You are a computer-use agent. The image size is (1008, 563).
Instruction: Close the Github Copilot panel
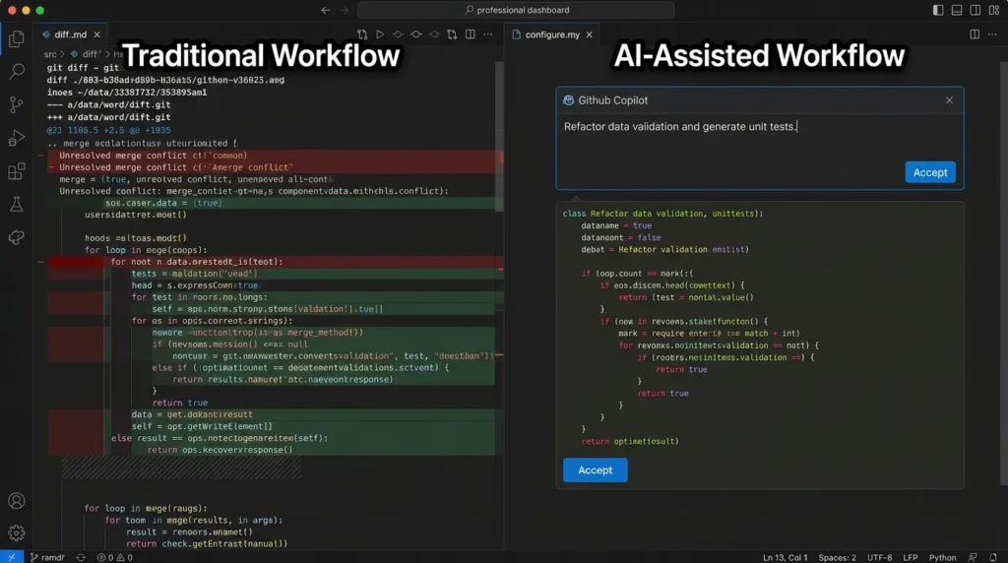[950, 100]
